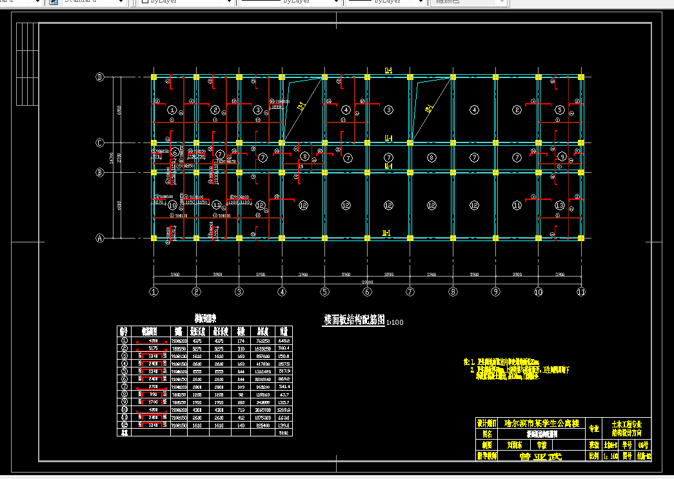Select the name 曾亚武 in the title block
Viewport: 674px width, 479px height.
point(540,456)
